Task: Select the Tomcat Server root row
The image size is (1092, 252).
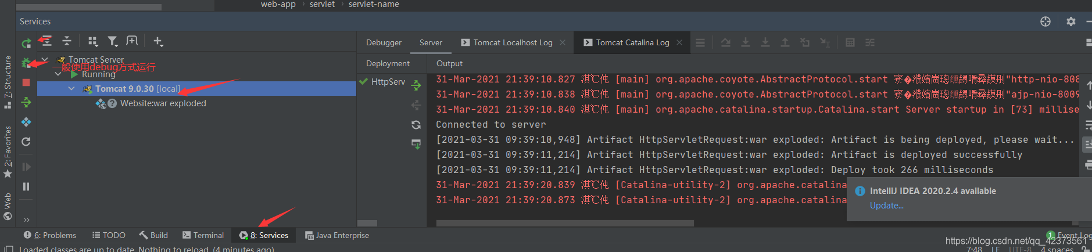Action: click(196, 59)
